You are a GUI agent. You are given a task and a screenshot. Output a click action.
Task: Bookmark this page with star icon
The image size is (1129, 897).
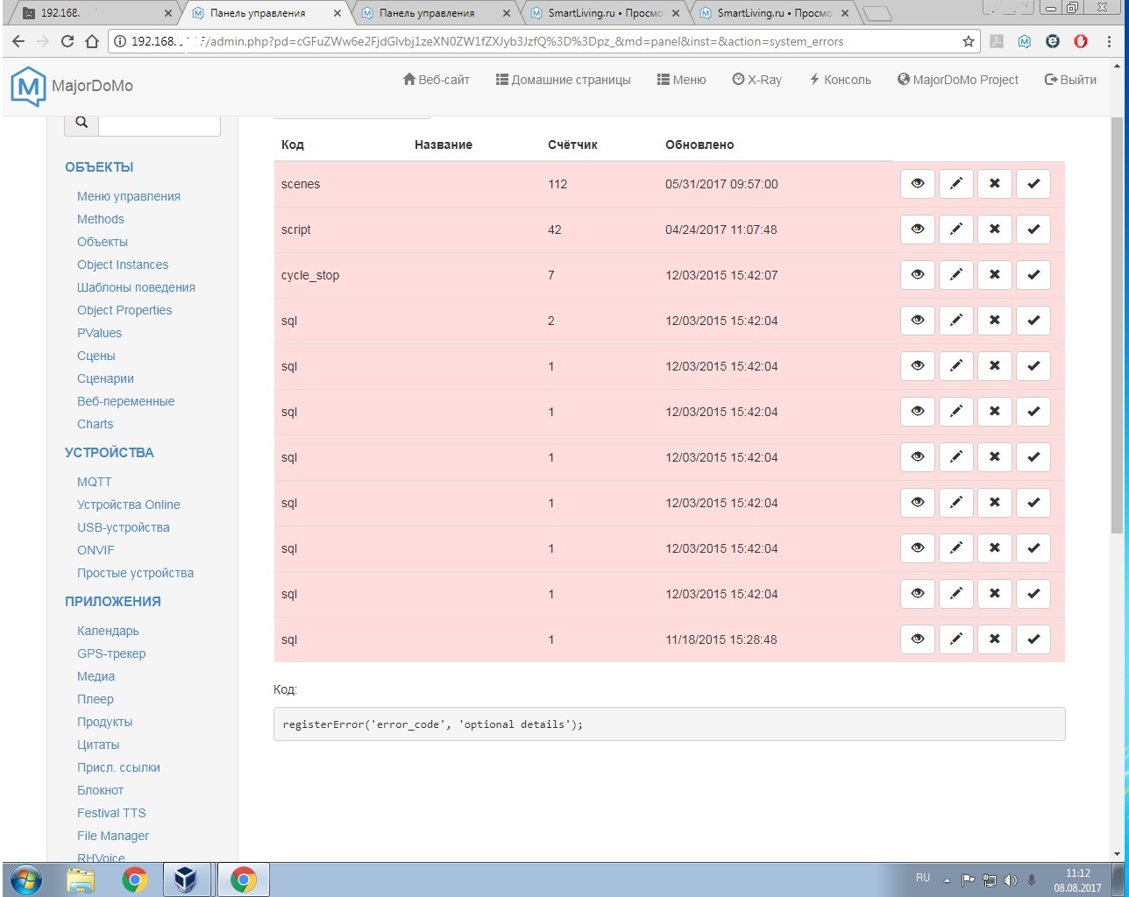(968, 41)
